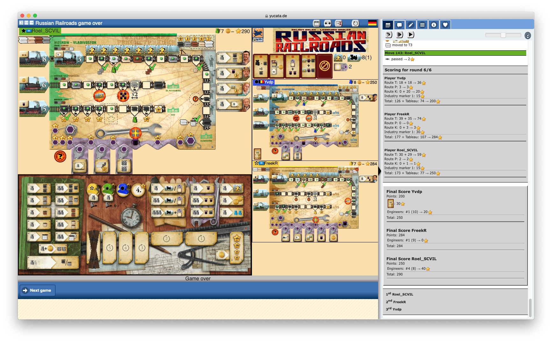The width and height of the screenshot is (552, 343).
Task: Click the round 1 engineer slot
Action: point(201,239)
